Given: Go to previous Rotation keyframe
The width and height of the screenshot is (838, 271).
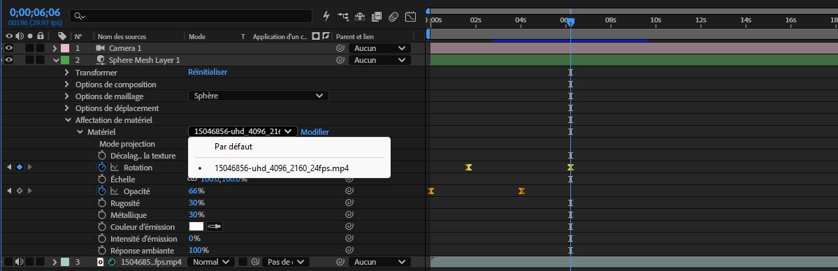Looking at the screenshot, I should 9,168.
